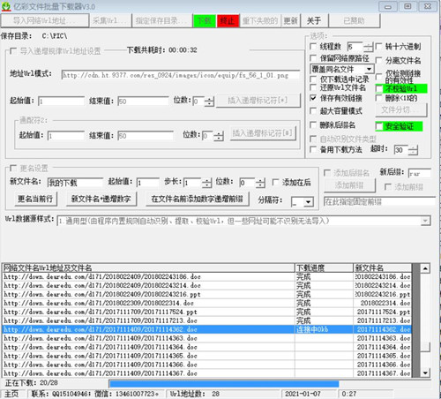Open the 关于 about item
This screenshot has height=399, width=441.
(x=314, y=21)
